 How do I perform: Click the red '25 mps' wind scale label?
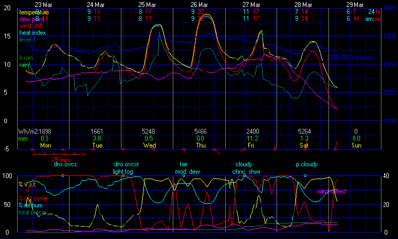pos(61,160)
